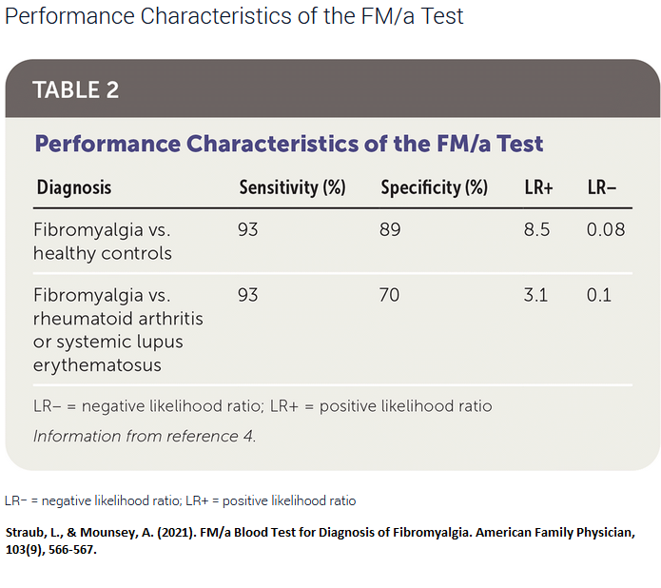Click the LR– value 0.1
661x588 pixels.
[x=599, y=295]
